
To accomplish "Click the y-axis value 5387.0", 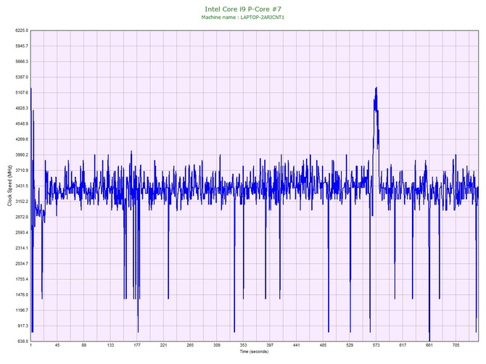I will point(22,77).
